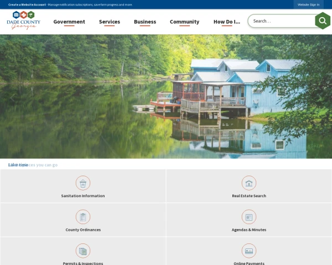
Task: Open the Community navigation menu
Action: 185,22
